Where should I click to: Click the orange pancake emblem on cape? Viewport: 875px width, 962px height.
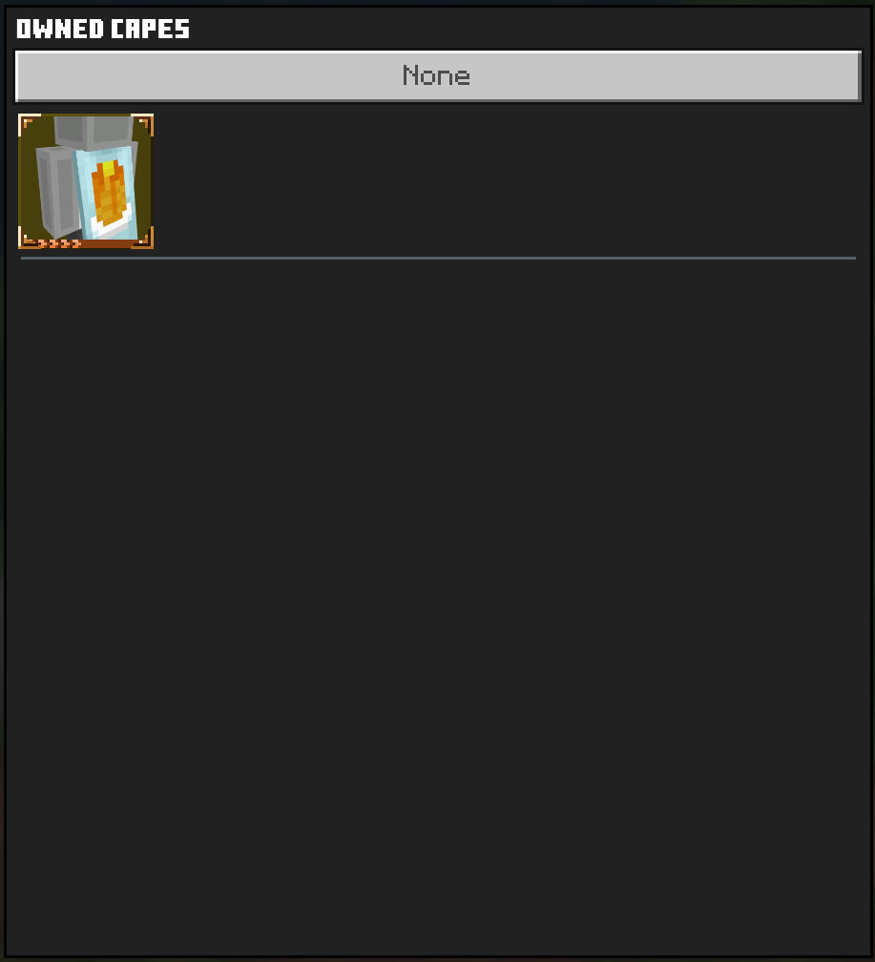point(109,193)
